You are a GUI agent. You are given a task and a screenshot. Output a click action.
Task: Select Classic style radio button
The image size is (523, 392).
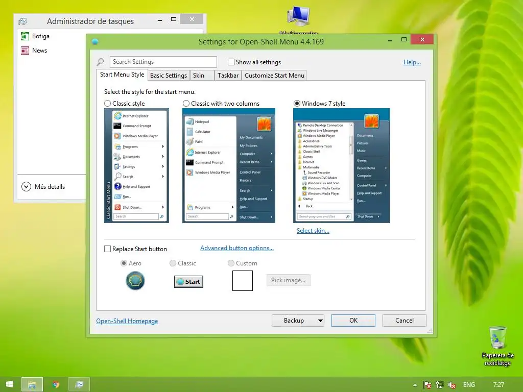click(107, 103)
